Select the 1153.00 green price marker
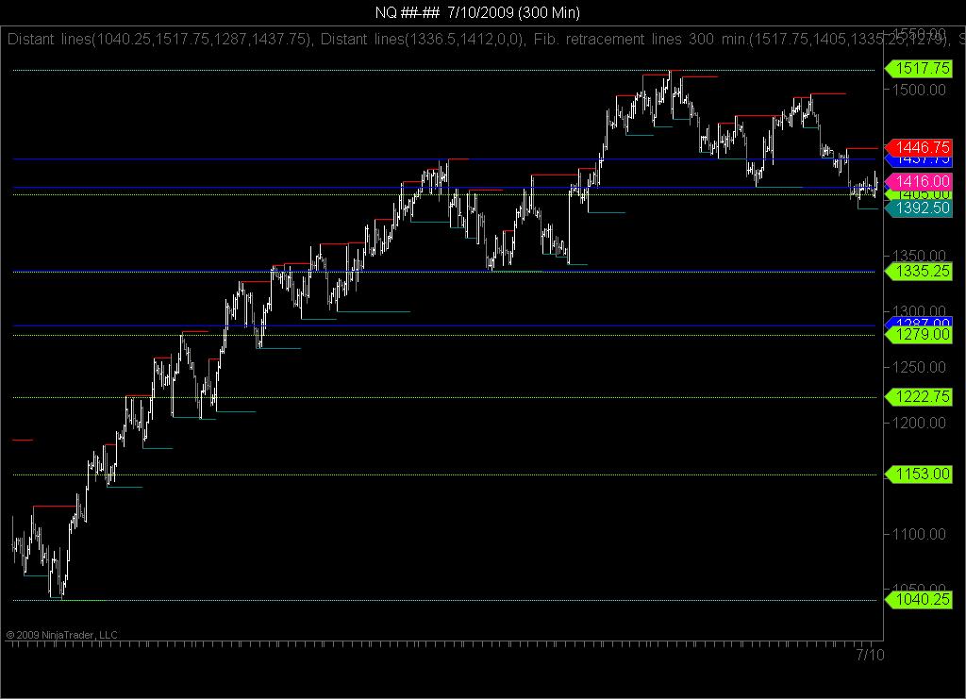 click(919, 474)
